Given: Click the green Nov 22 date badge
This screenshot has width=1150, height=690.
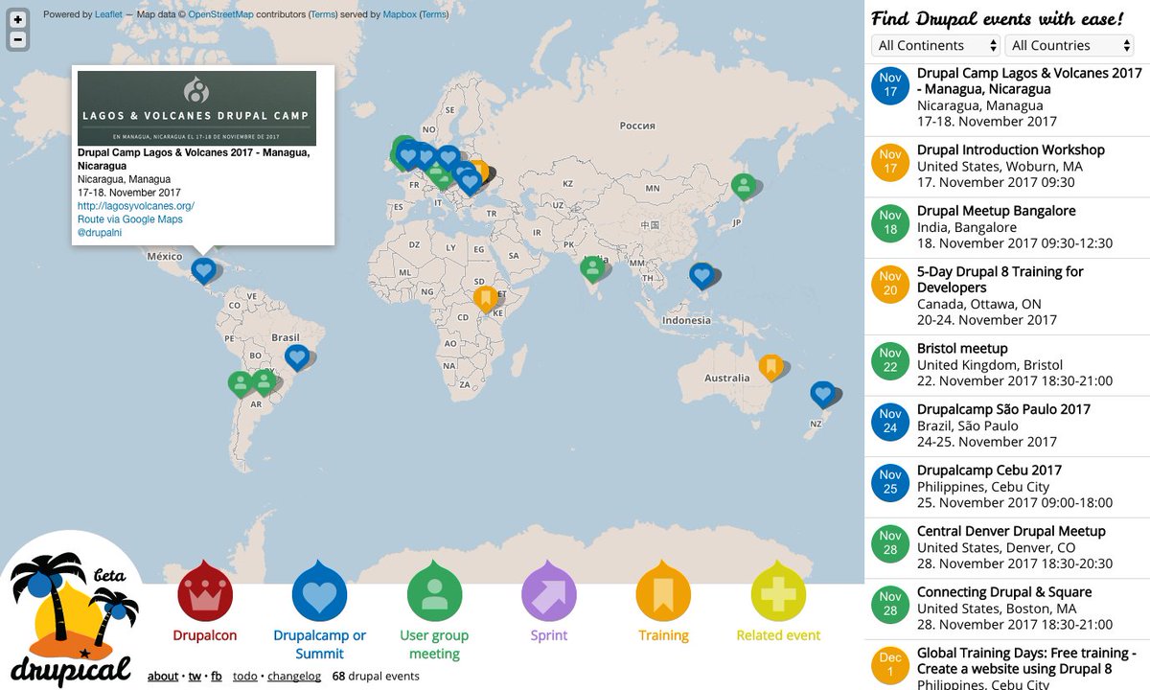Looking at the screenshot, I should [890, 360].
